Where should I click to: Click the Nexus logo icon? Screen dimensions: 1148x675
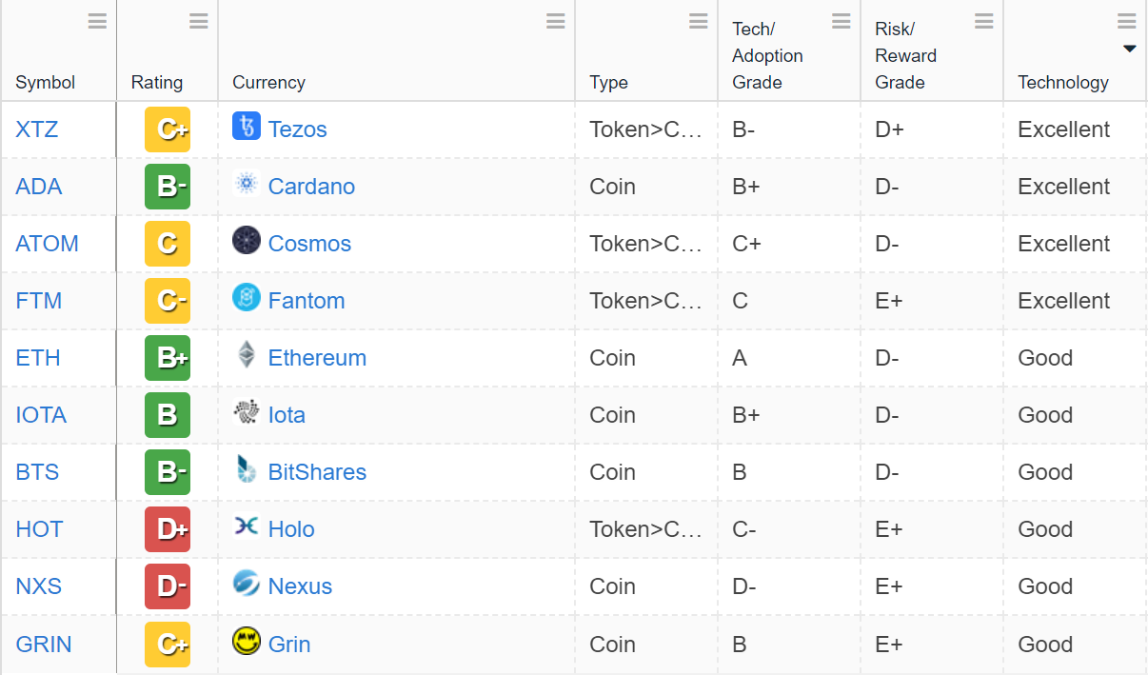(247, 583)
